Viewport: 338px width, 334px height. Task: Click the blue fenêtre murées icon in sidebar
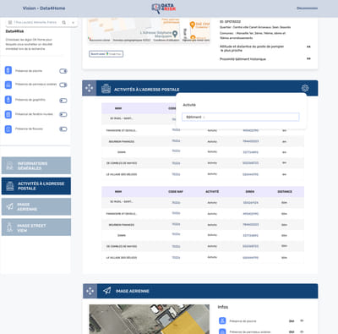pyautogui.click(x=8, y=114)
